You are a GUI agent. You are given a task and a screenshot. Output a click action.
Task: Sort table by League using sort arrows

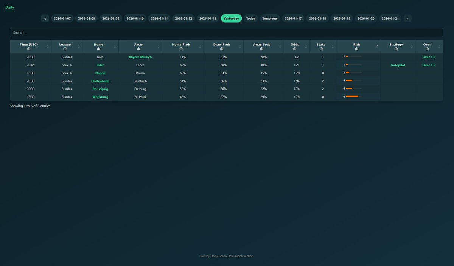coord(79,47)
